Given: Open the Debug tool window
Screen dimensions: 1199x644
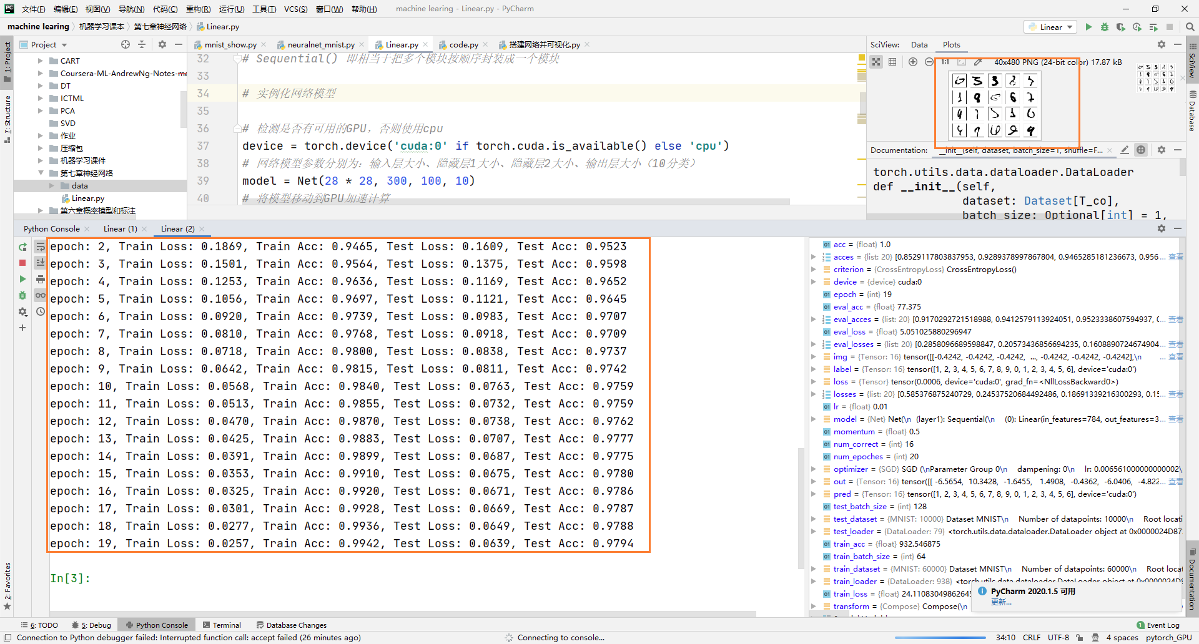Looking at the screenshot, I should [91, 625].
